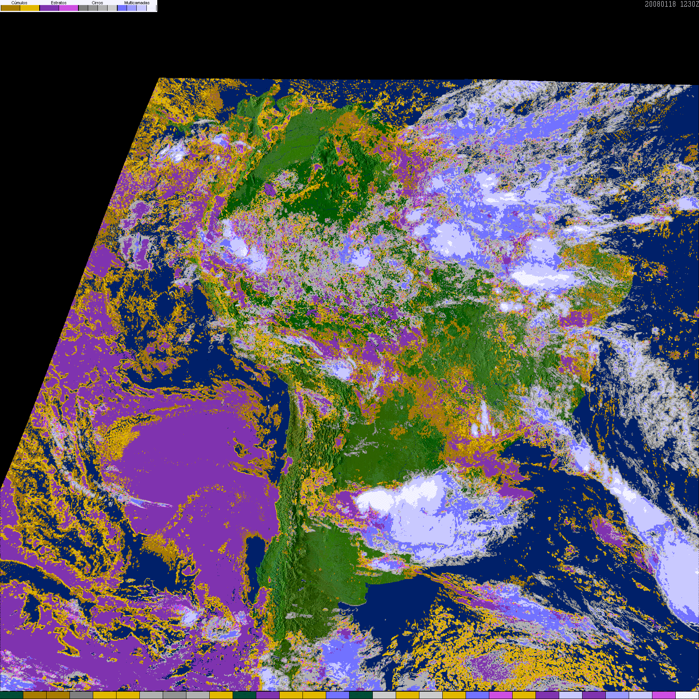699x699 pixels.
Task: Select the third Cirros gray swatch
Action: point(103,8)
